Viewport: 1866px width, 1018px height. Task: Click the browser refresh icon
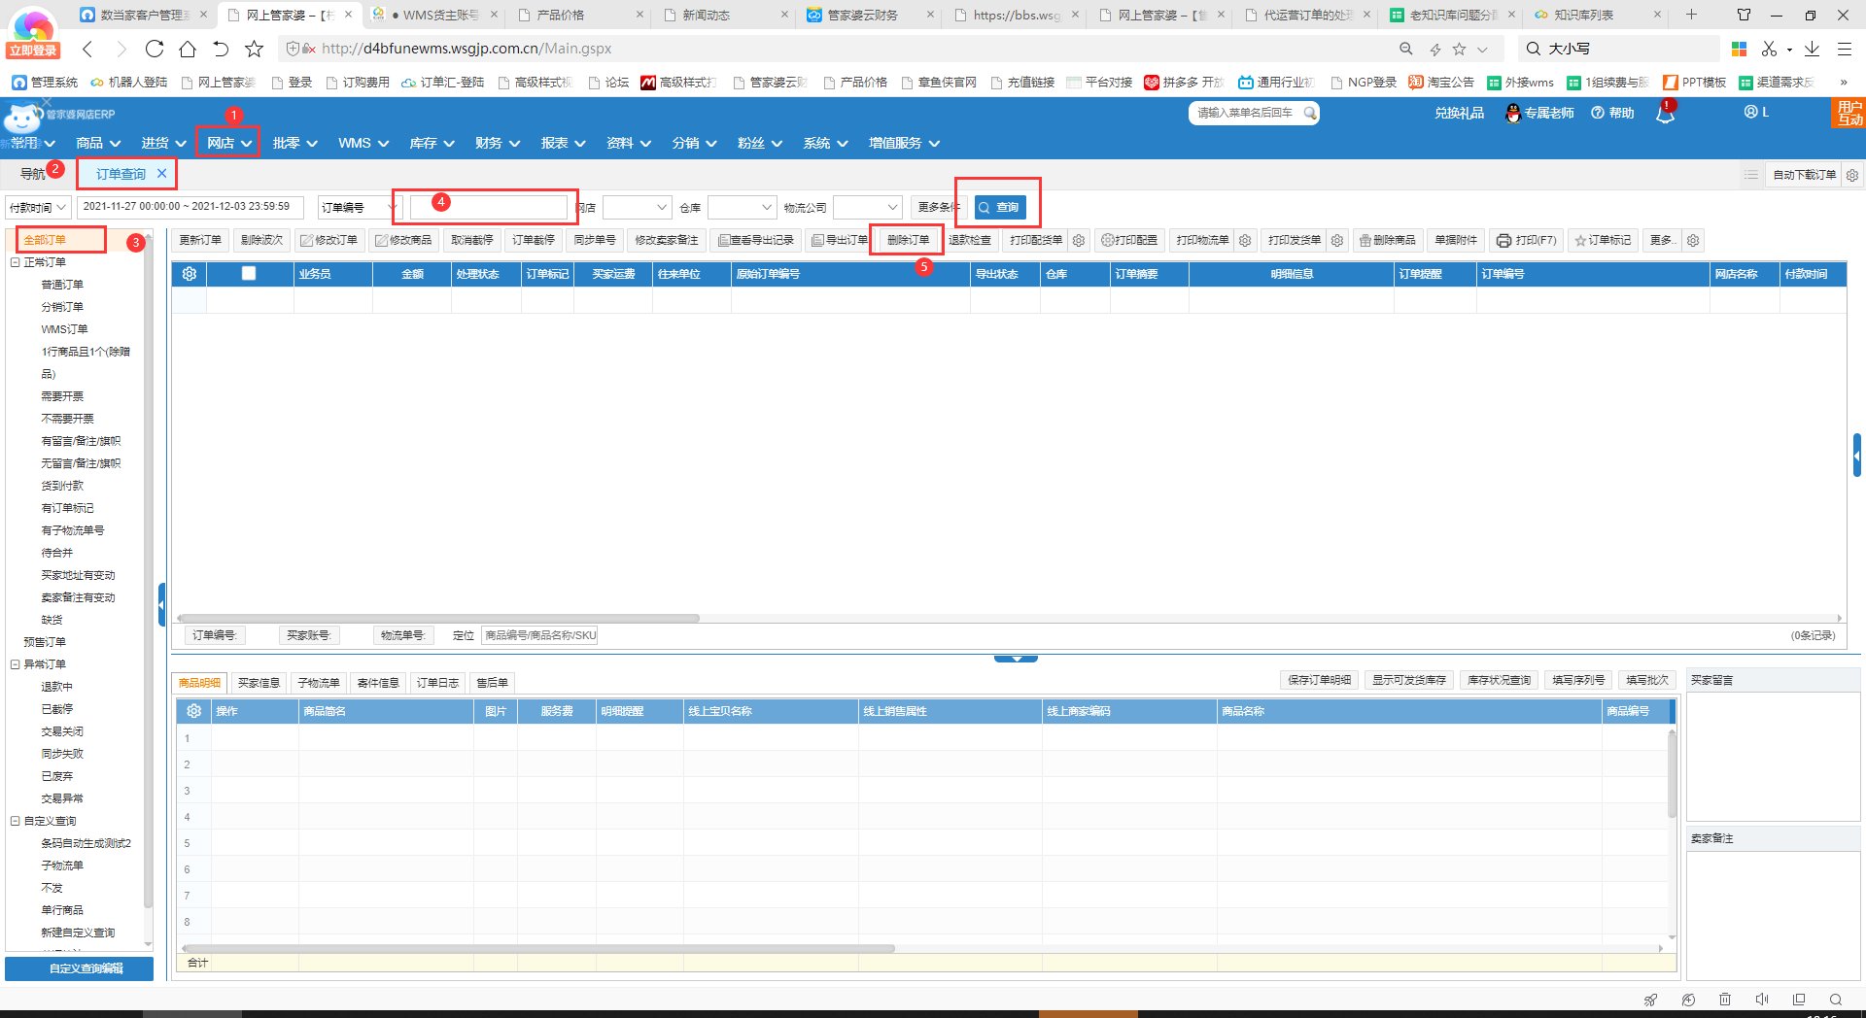(x=154, y=49)
